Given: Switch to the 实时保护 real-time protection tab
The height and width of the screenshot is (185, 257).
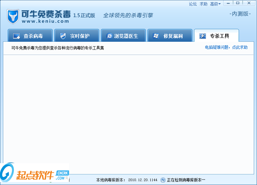Looking at the screenshot, I should coord(77,35).
